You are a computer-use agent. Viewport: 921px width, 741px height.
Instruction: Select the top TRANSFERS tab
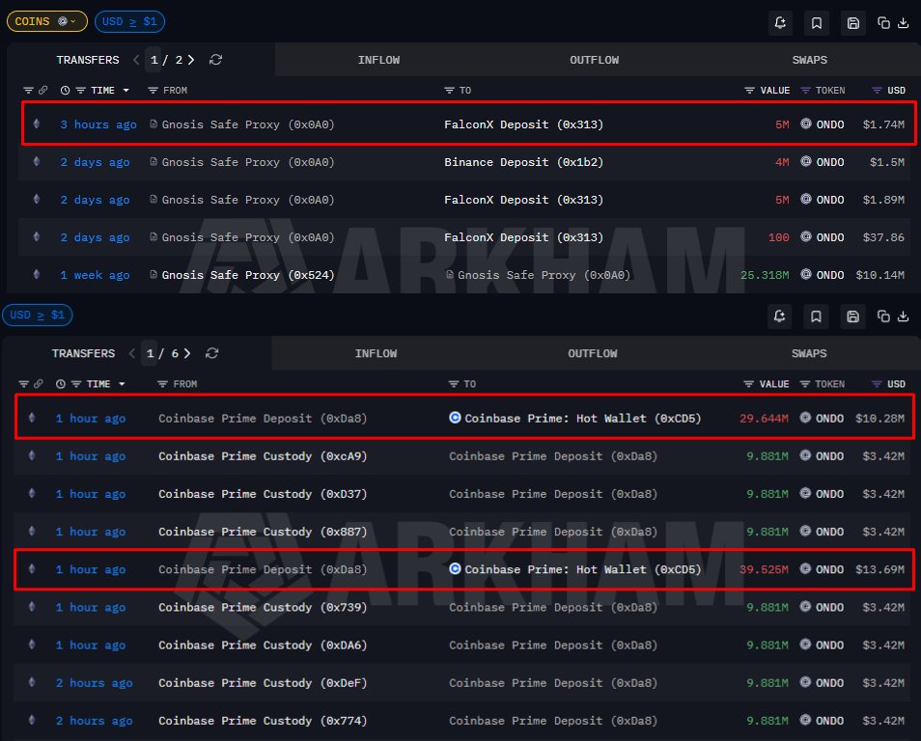tap(88, 60)
